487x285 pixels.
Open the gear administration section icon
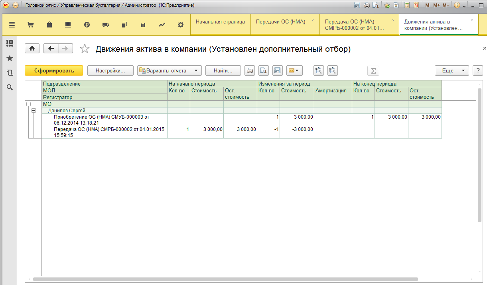tap(181, 25)
